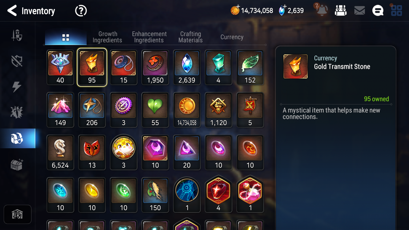409x230 pixels.
Task: Switch to the Crafting Materials tab
Action: (190, 37)
